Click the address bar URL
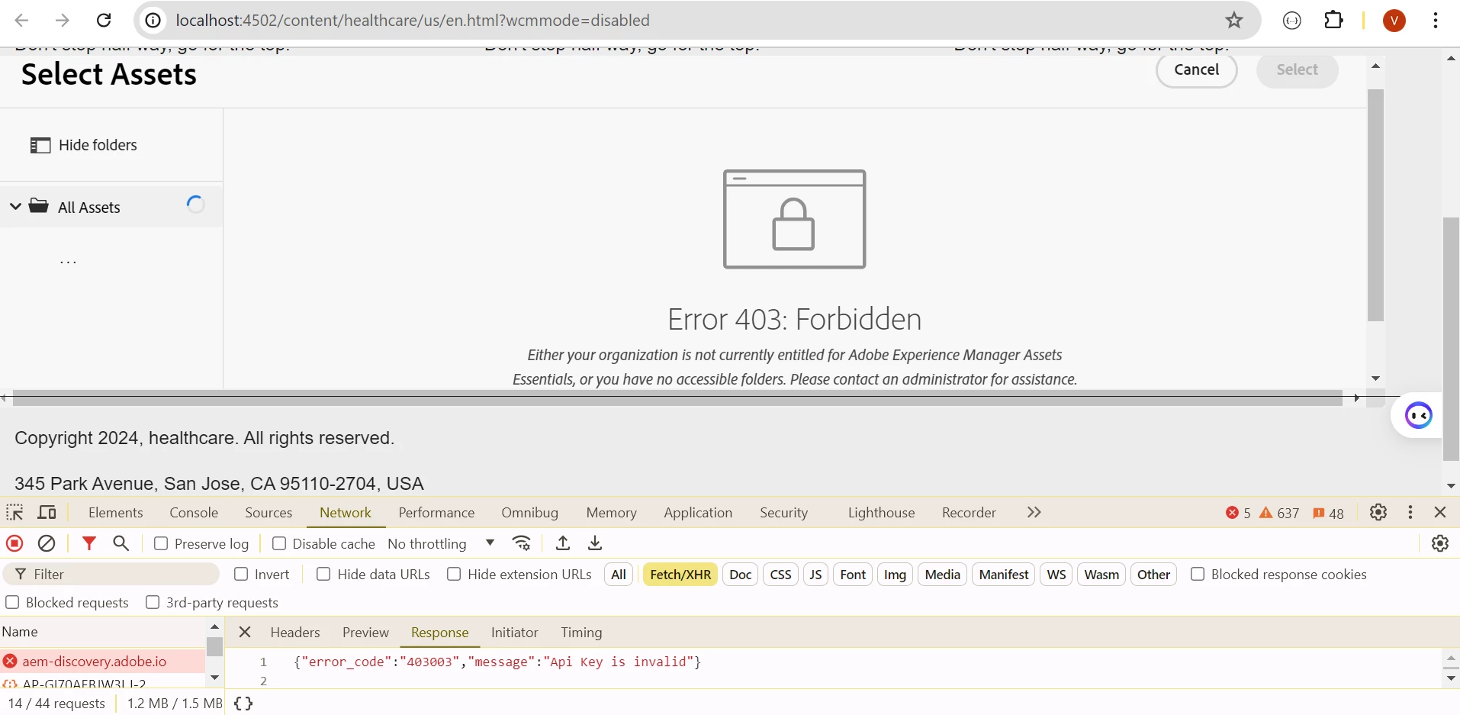 [413, 21]
